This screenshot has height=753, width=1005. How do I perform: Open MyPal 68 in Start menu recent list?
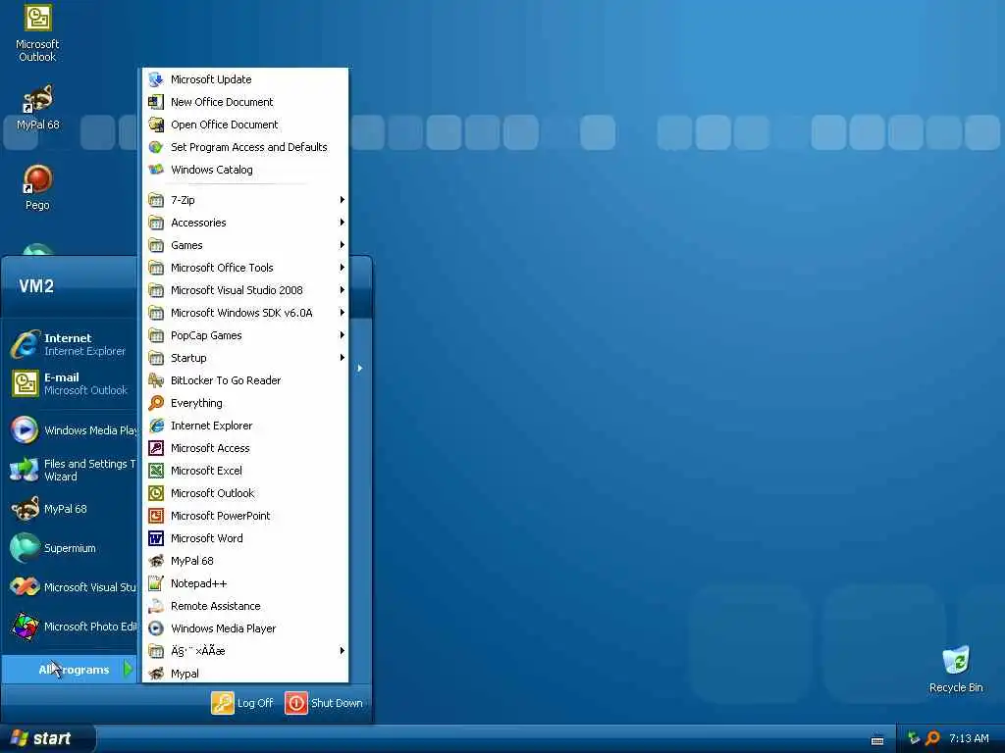(x=71, y=509)
